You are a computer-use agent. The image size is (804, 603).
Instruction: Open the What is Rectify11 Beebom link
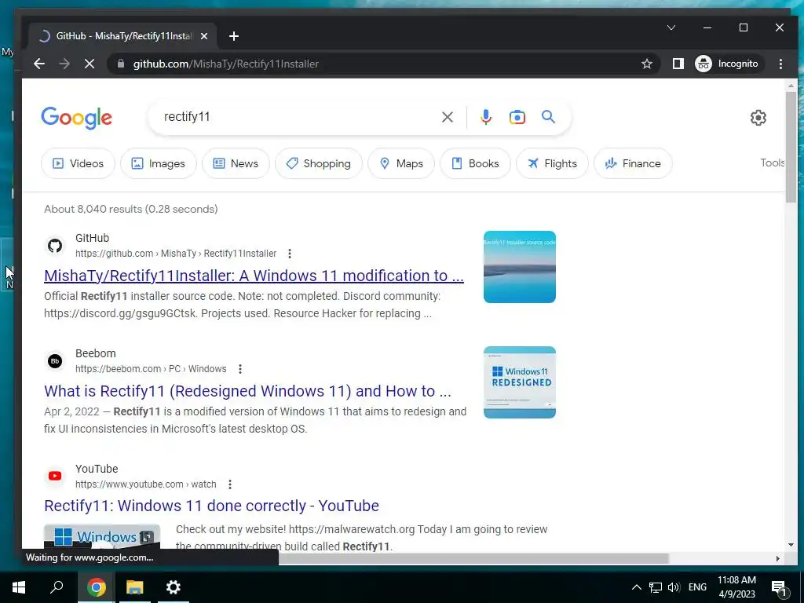coord(247,391)
